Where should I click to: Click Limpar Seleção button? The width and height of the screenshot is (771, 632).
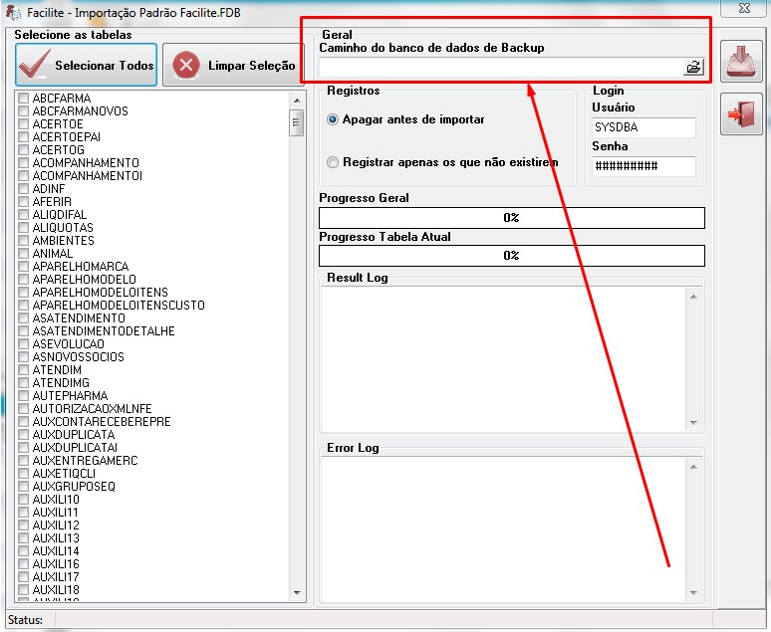tap(233, 65)
